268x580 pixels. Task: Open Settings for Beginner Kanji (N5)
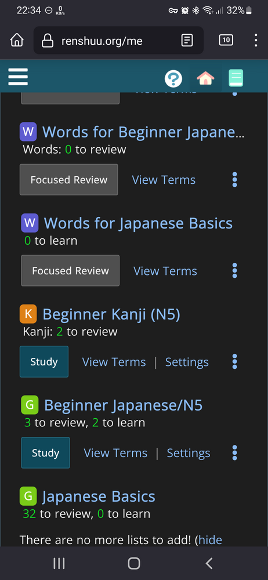(187, 362)
